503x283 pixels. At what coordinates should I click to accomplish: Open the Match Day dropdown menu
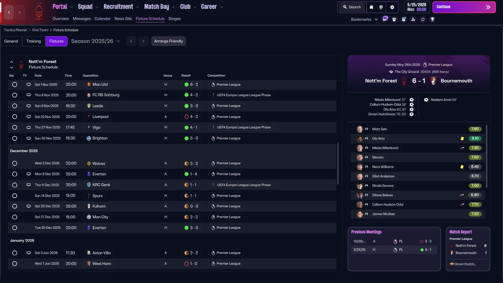coord(160,7)
